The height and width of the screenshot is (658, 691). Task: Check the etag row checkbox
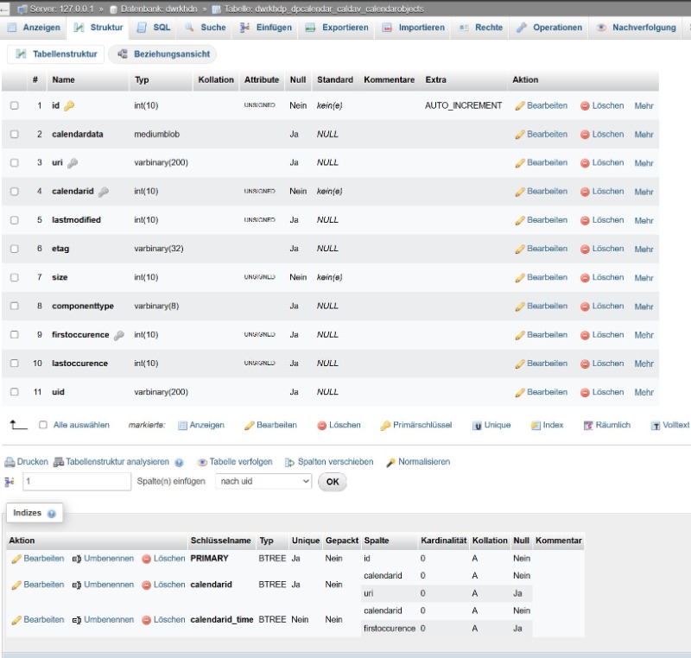point(15,249)
